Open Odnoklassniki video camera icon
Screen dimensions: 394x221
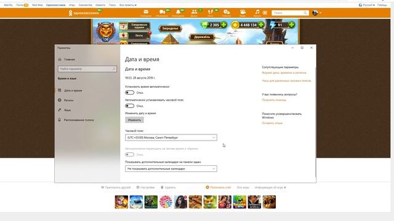243,12
